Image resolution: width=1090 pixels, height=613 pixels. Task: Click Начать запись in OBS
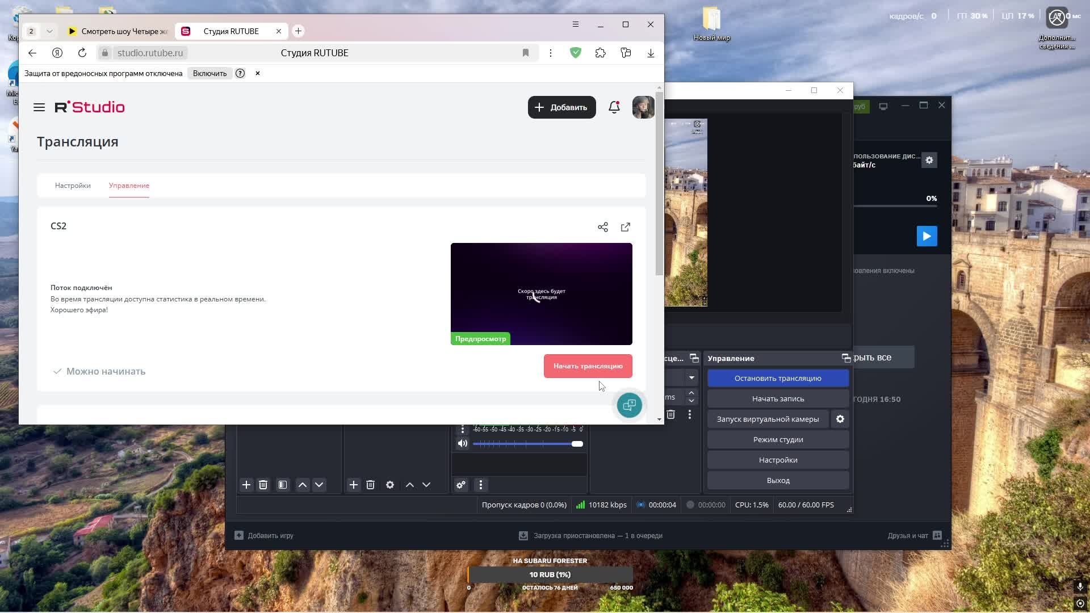(x=778, y=398)
